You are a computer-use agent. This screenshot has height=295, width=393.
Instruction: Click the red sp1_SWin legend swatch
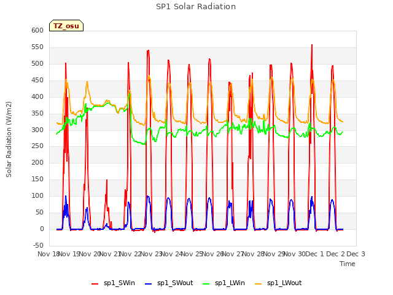click(x=95, y=284)
